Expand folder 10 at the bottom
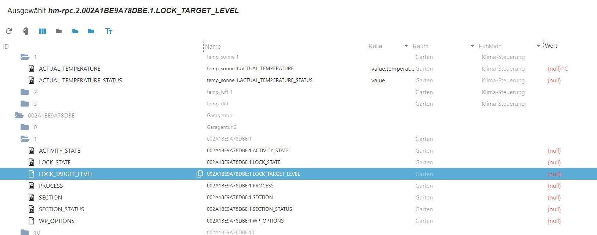 [25, 232]
